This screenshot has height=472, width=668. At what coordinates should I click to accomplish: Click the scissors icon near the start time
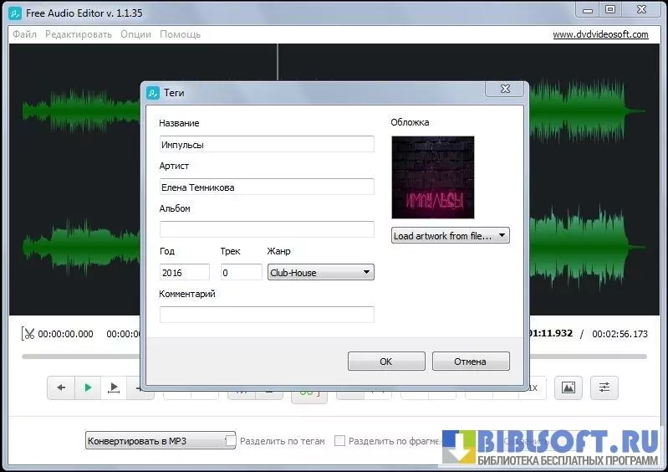pos(29,334)
